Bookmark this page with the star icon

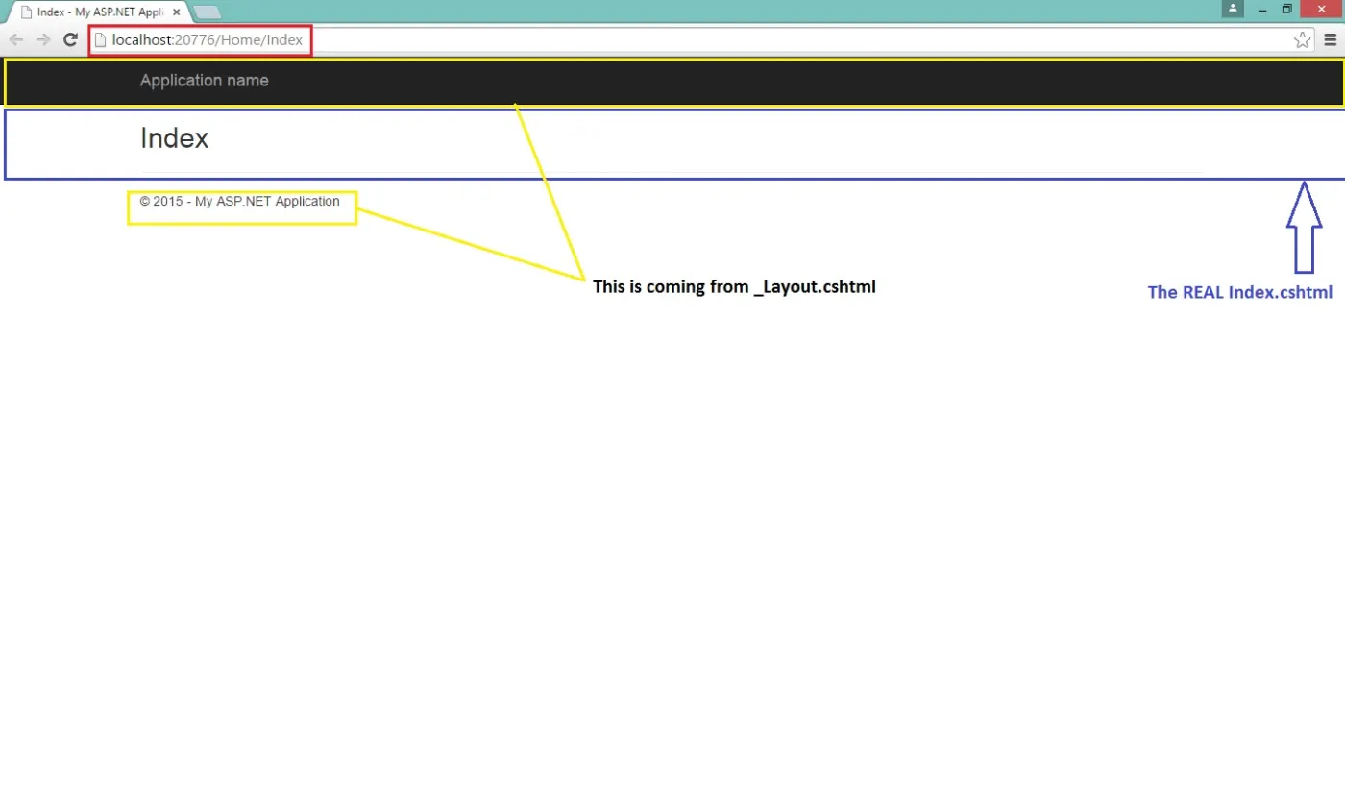click(x=1302, y=39)
